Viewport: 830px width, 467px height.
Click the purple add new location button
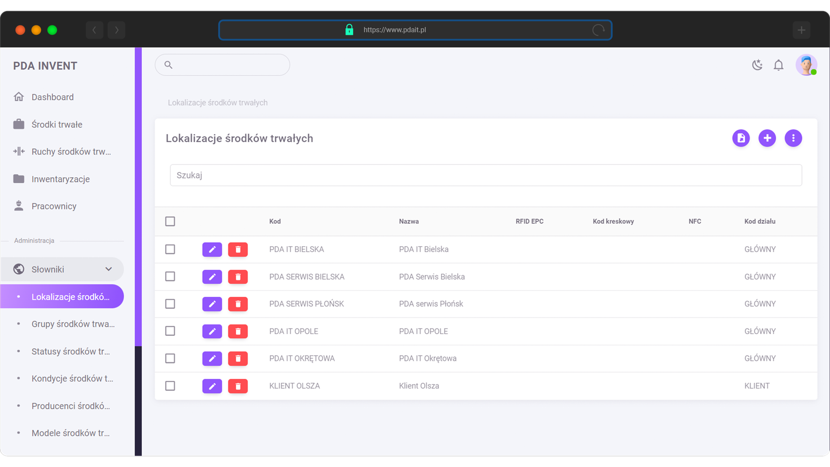tap(767, 138)
